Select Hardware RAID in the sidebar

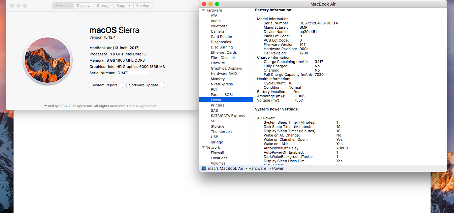pyautogui.click(x=224, y=74)
